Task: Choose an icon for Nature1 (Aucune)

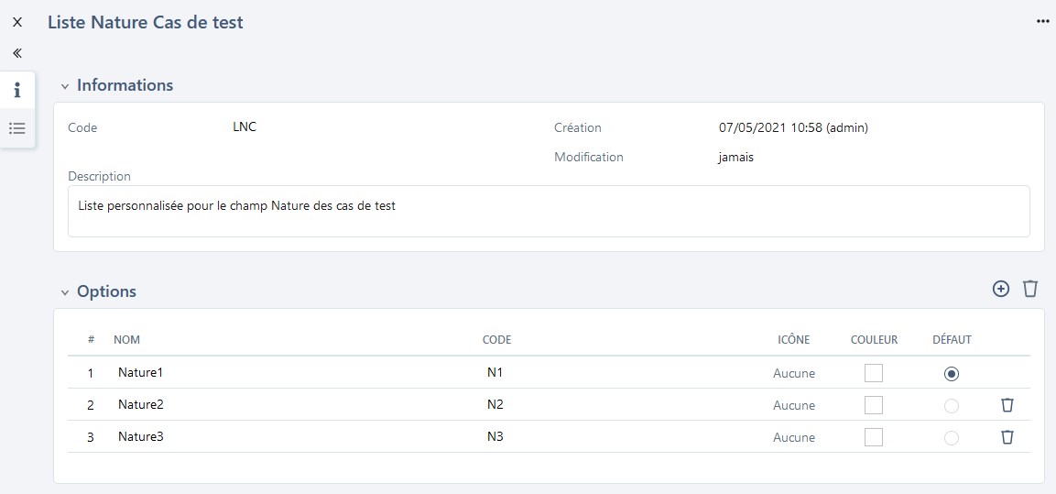Action: 794,373
